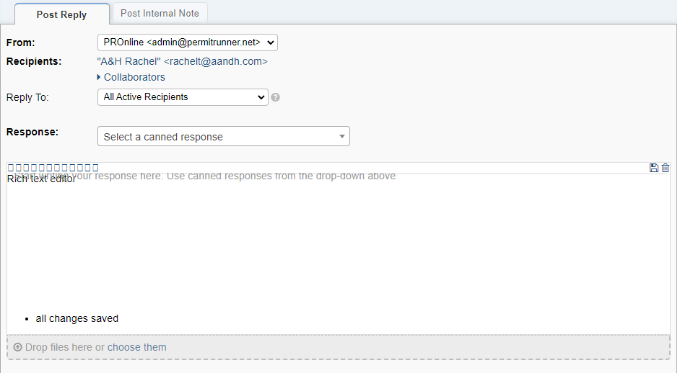
Task: Open the Select a canned response dropdown
Action: pyautogui.click(x=223, y=137)
